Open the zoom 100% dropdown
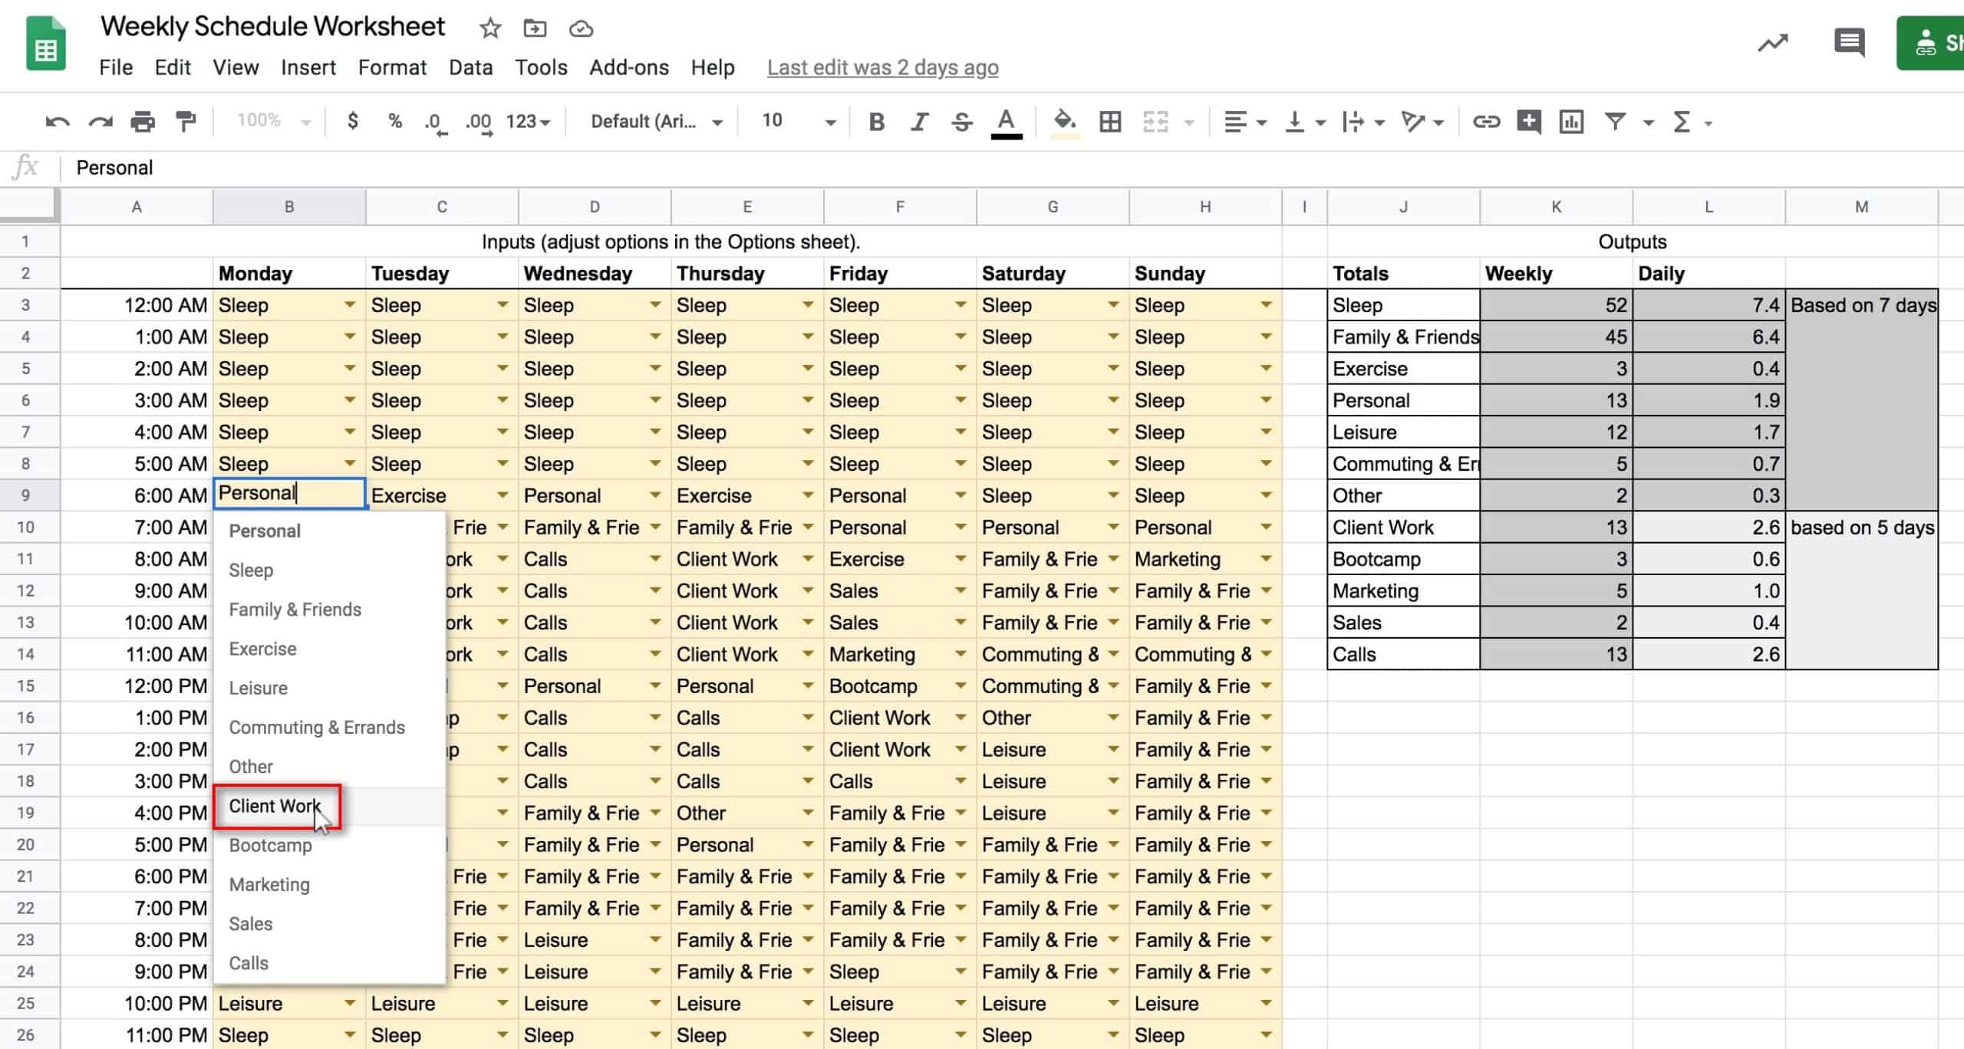1964x1049 pixels. coord(273,121)
